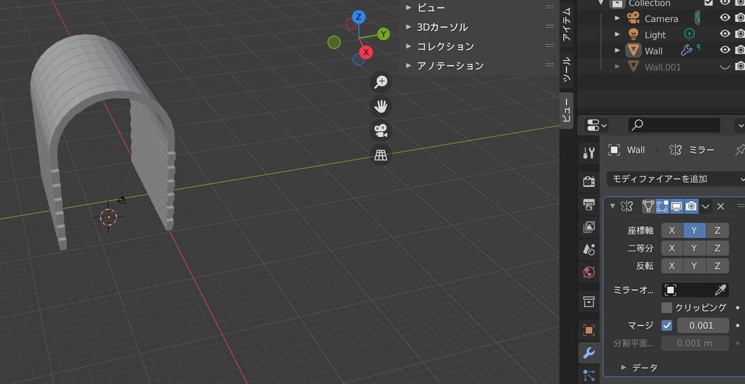Open the Scene properties tab icon

pyautogui.click(x=589, y=250)
